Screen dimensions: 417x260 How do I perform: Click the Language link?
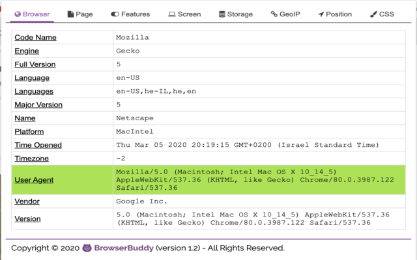pyautogui.click(x=32, y=78)
